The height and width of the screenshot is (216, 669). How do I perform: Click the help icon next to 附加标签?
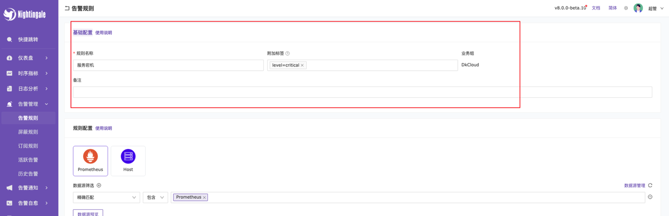point(287,53)
